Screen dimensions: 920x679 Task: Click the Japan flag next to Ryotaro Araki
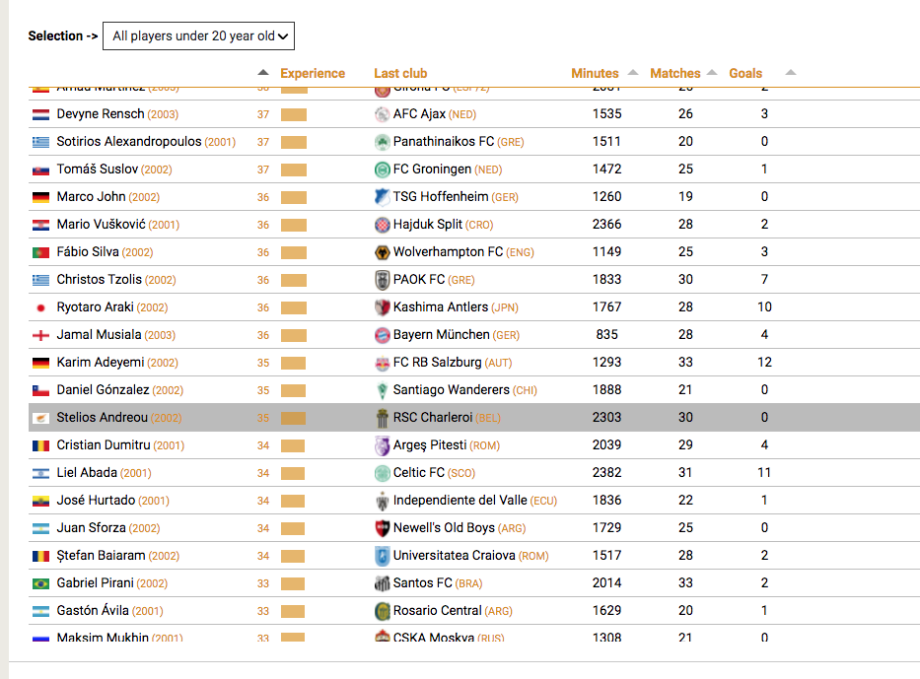(x=40, y=307)
